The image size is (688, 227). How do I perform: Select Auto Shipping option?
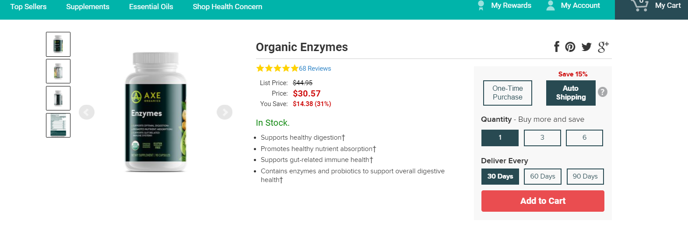click(571, 93)
